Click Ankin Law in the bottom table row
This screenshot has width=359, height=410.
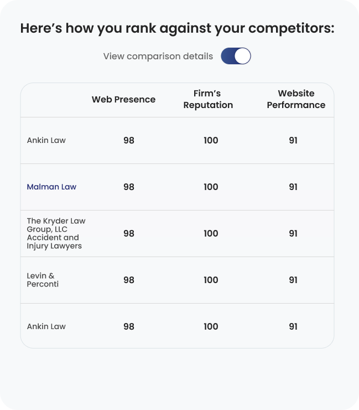point(46,326)
